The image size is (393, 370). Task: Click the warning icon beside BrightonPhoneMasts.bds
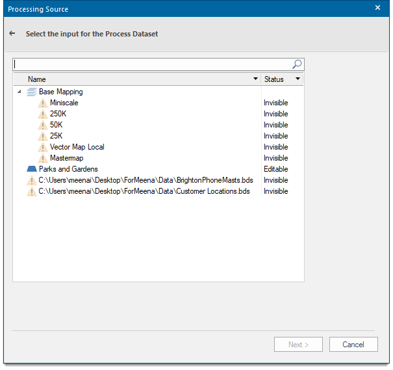(32, 180)
